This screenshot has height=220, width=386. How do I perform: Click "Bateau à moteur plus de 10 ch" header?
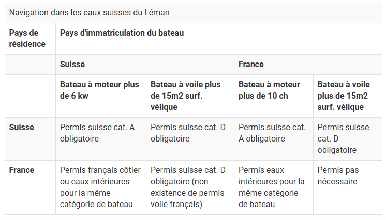[270, 90]
